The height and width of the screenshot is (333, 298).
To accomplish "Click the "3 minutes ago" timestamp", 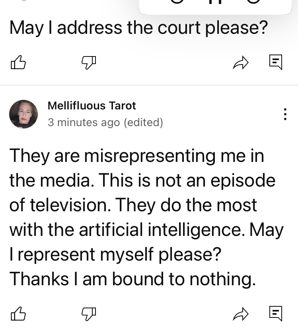I will (84, 123).
